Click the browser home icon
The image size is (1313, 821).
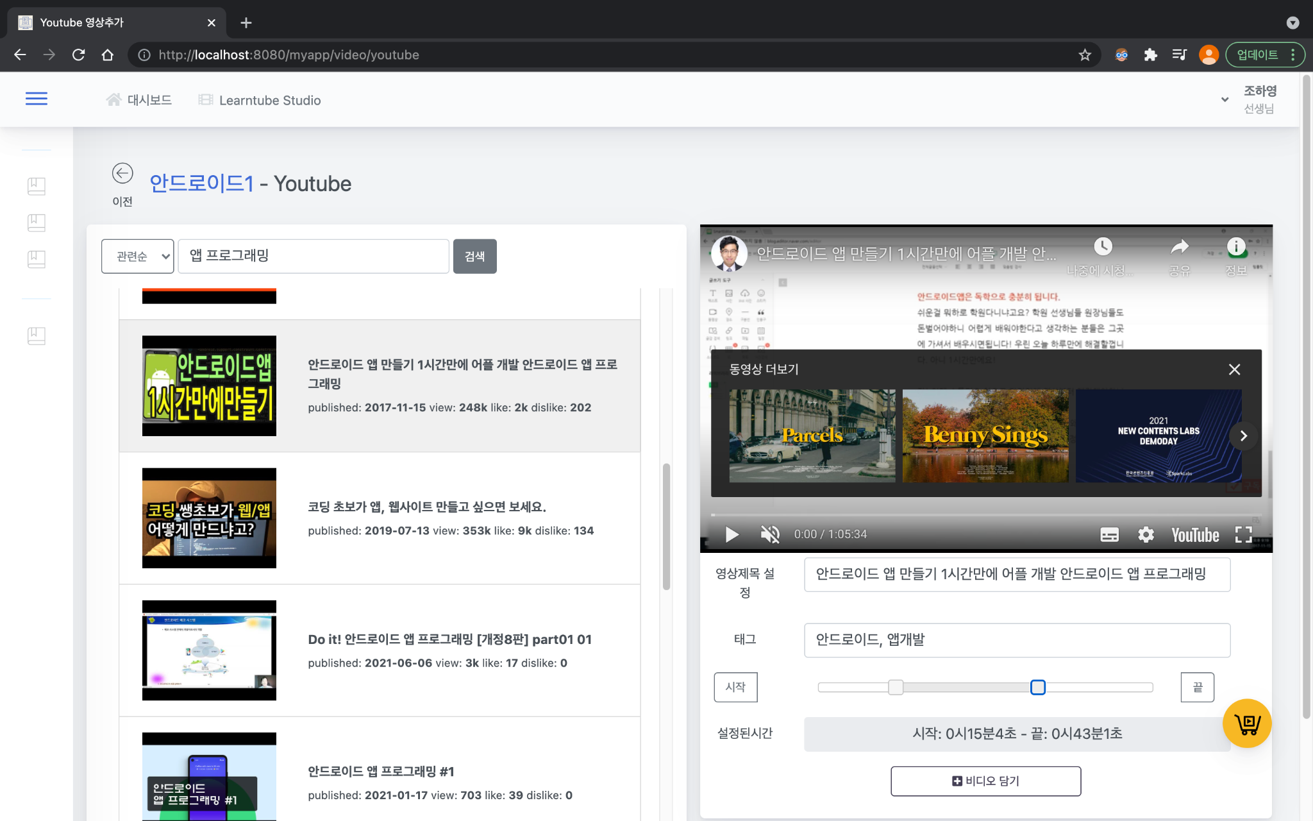pos(108,55)
